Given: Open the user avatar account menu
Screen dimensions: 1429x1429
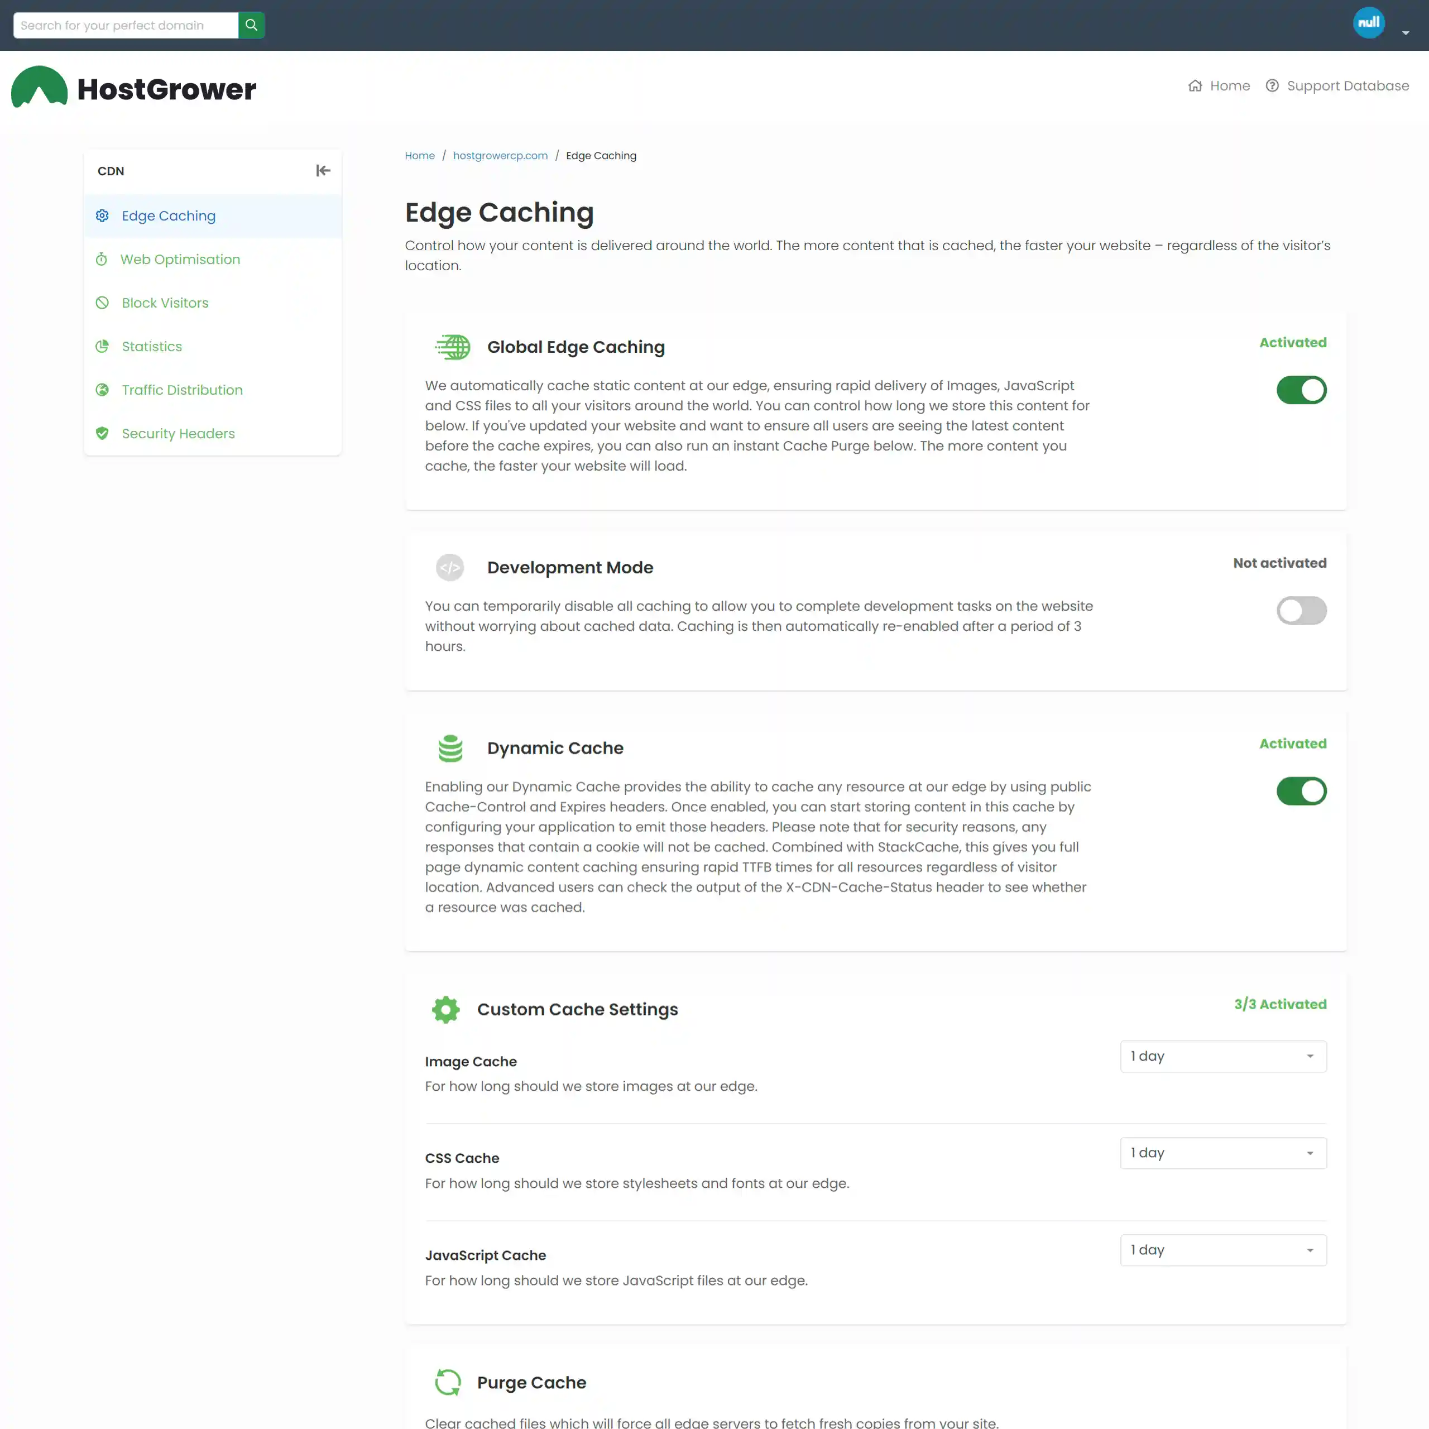Looking at the screenshot, I should (1369, 22).
